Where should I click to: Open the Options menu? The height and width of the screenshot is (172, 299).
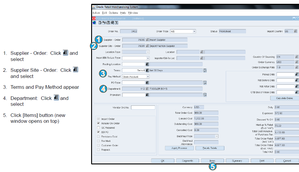(x=113, y=13)
